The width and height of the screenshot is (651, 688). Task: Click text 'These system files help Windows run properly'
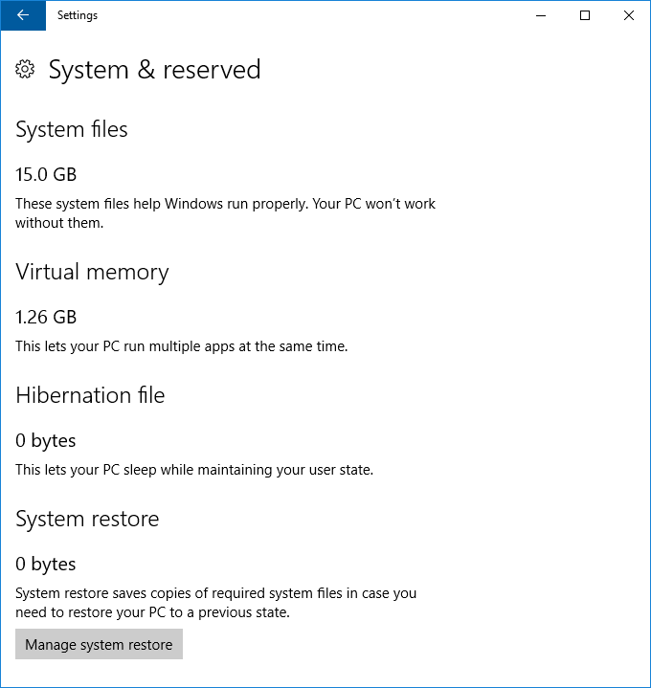tap(162, 204)
